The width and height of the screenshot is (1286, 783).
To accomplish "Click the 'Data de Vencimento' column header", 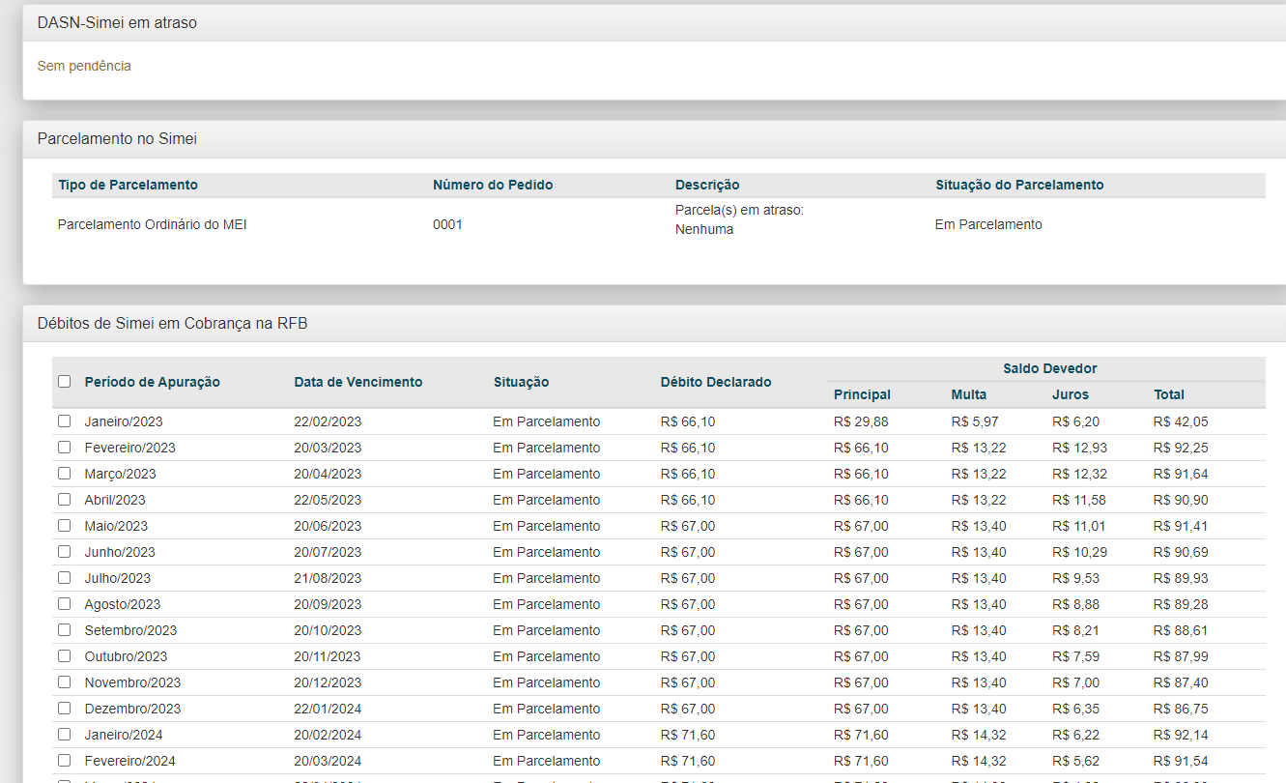I will point(358,382).
